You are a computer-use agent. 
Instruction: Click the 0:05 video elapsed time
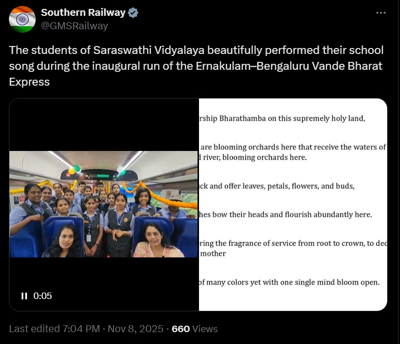[43, 296]
